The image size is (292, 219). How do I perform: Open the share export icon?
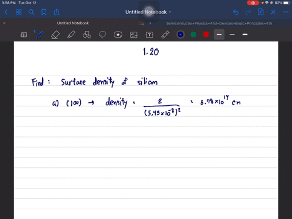tap(57, 12)
